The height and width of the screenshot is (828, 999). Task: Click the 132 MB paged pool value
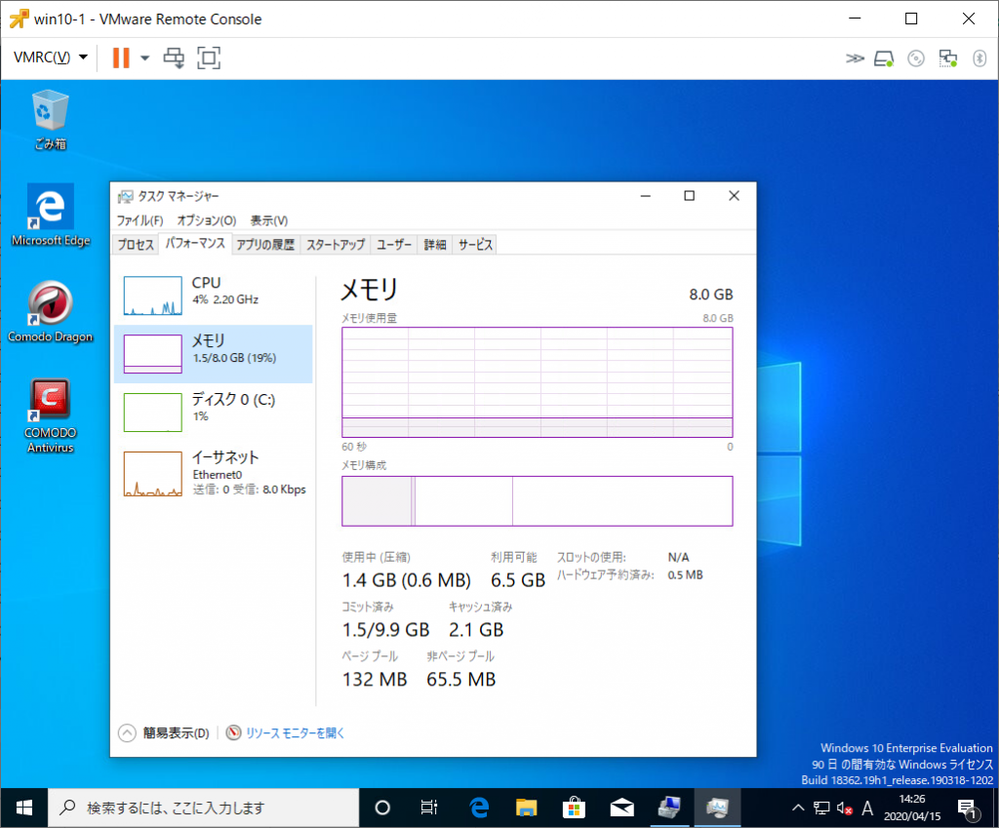click(375, 680)
